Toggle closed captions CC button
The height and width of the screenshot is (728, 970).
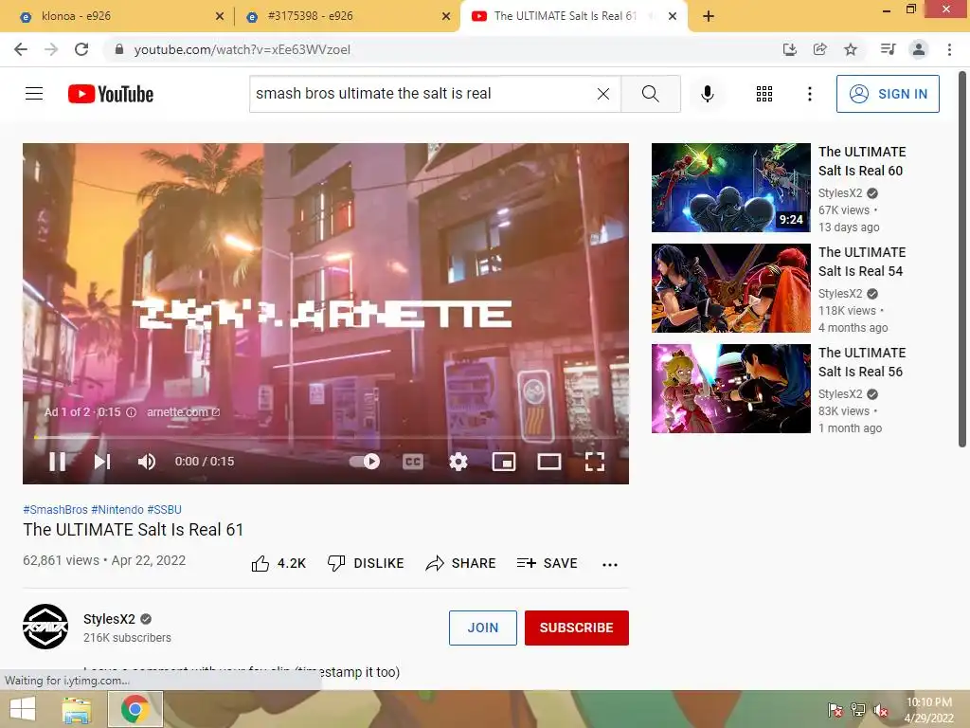(413, 462)
